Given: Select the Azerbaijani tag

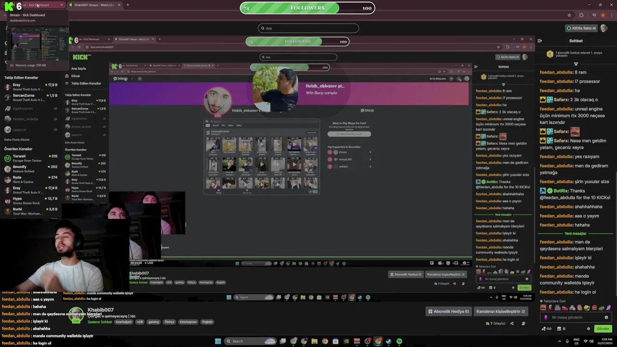Looking at the screenshot, I should (x=123, y=322).
